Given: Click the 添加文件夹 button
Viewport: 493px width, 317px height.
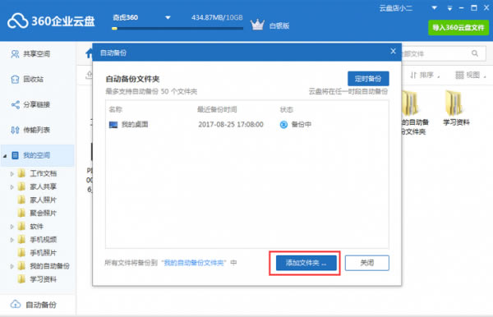Looking at the screenshot, I should [306, 263].
